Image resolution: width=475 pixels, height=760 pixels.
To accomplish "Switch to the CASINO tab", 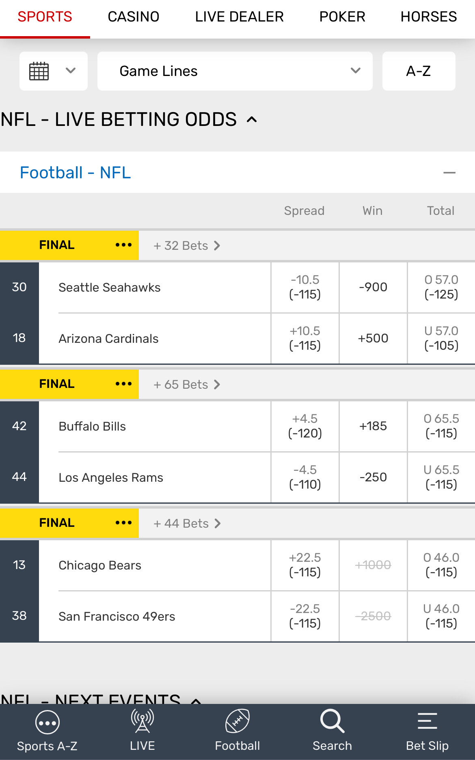I will tap(134, 17).
